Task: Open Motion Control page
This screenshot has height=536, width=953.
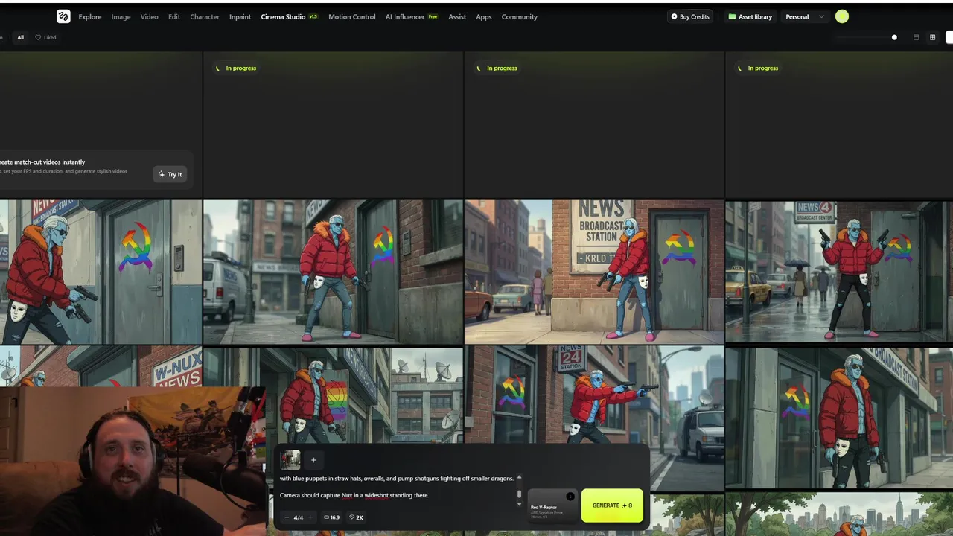Action: [x=351, y=16]
